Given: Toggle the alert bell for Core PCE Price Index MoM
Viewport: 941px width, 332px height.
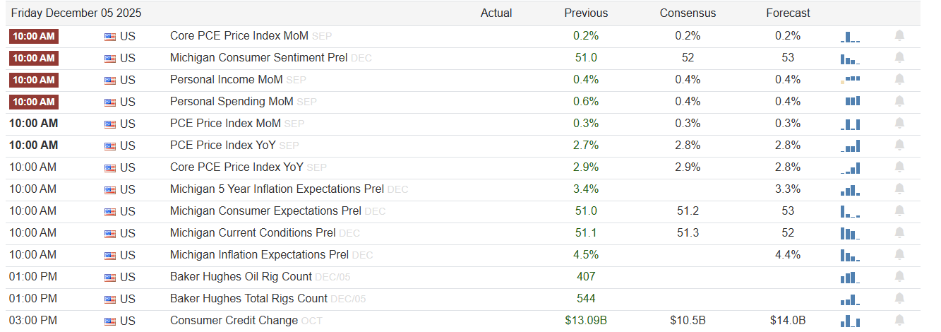Looking at the screenshot, I should pos(899,36).
